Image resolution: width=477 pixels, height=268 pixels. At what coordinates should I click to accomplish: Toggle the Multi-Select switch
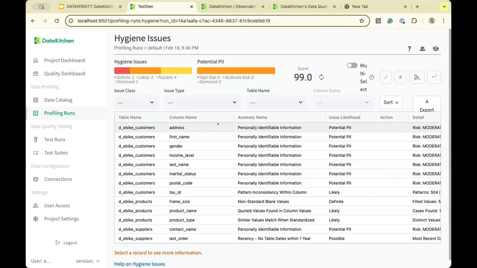(x=352, y=66)
